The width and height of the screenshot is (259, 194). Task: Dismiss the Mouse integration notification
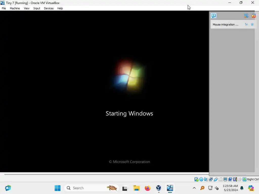pyautogui.click(x=252, y=24)
